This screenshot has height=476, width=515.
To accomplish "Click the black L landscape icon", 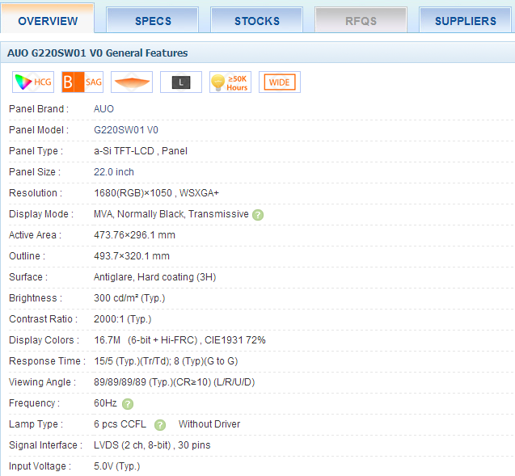I will (181, 82).
